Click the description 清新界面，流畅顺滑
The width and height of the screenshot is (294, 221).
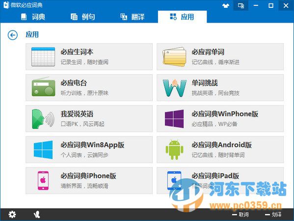click(x=84, y=186)
